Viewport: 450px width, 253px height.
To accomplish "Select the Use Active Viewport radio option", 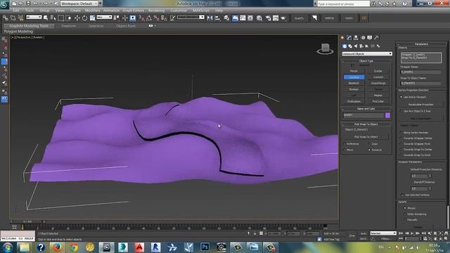I will (x=401, y=97).
